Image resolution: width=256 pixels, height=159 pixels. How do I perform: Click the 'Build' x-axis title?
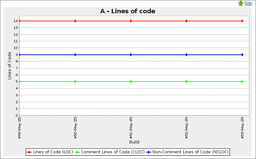134,142
